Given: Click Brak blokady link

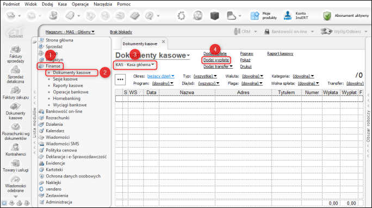Looking at the screenshot, I should point(121,32).
